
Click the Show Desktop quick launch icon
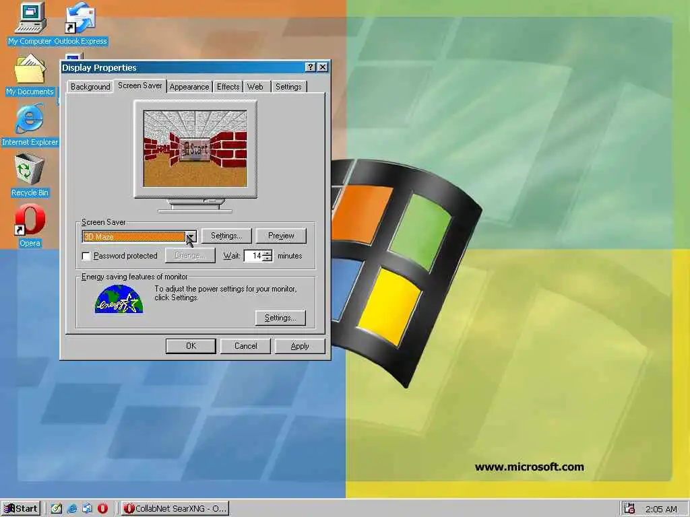coord(57,509)
